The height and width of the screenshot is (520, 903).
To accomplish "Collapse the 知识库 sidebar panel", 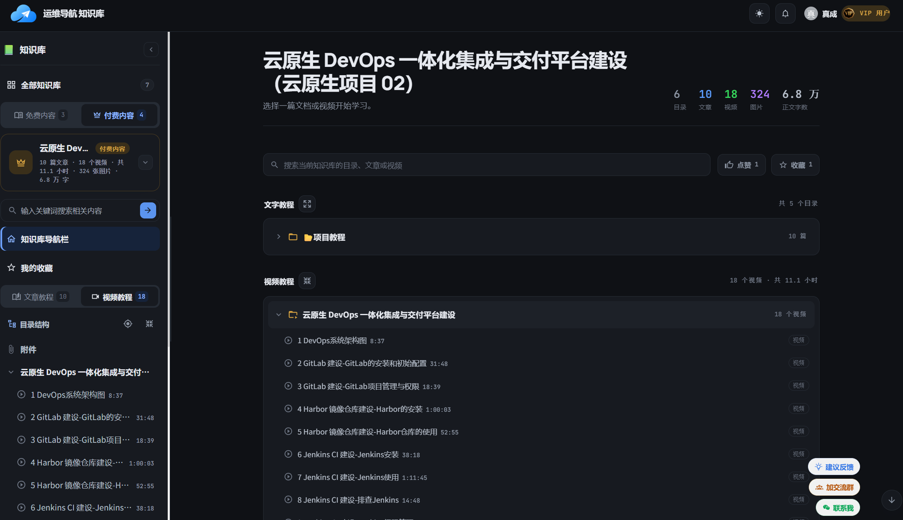I will pyautogui.click(x=151, y=50).
